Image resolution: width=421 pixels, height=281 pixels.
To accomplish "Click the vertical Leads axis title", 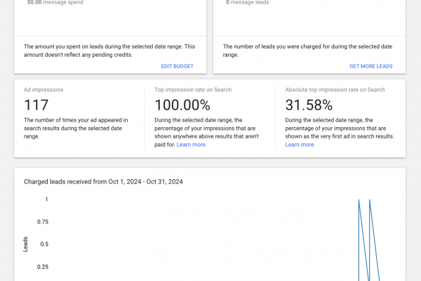I will point(26,244).
